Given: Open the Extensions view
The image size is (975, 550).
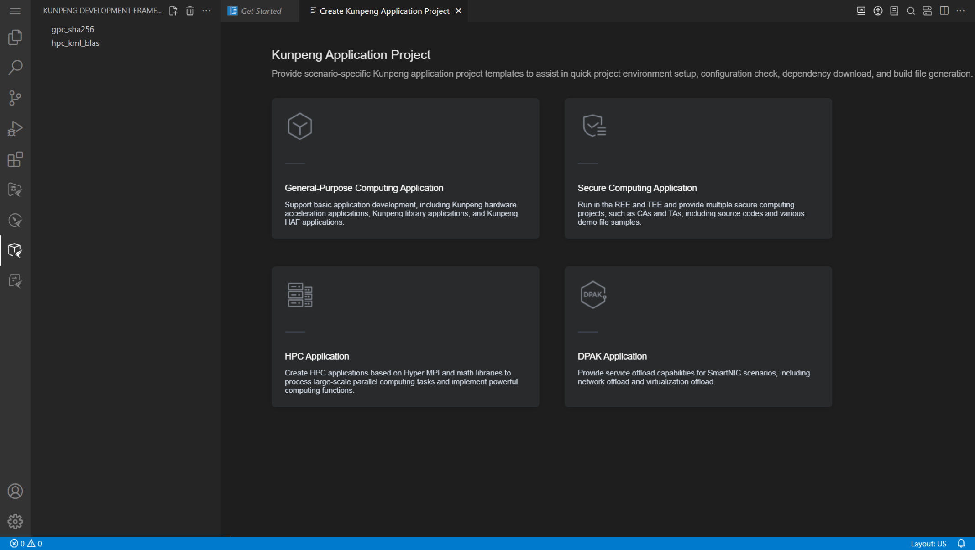Looking at the screenshot, I should point(15,159).
